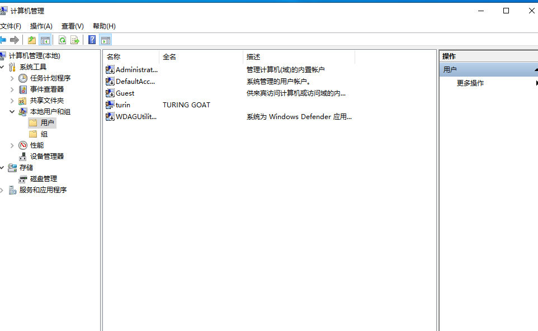This screenshot has height=331, width=538.
Task: Expand the 事件查看器 tree node
Action: [12, 89]
